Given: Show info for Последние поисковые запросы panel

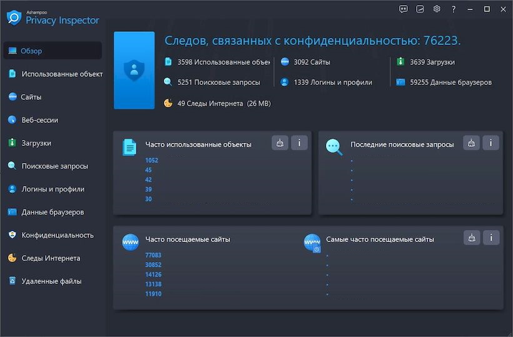Looking at the screenshot, I should [490, 143].
